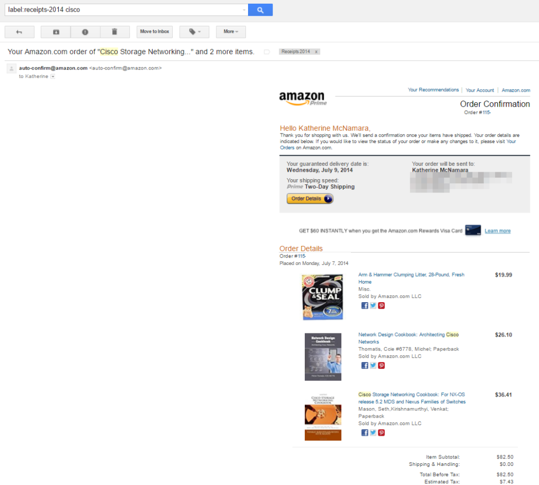Click order number link under Order Confirmation
This screenshot has width=539, height=485.
(487, 112)
